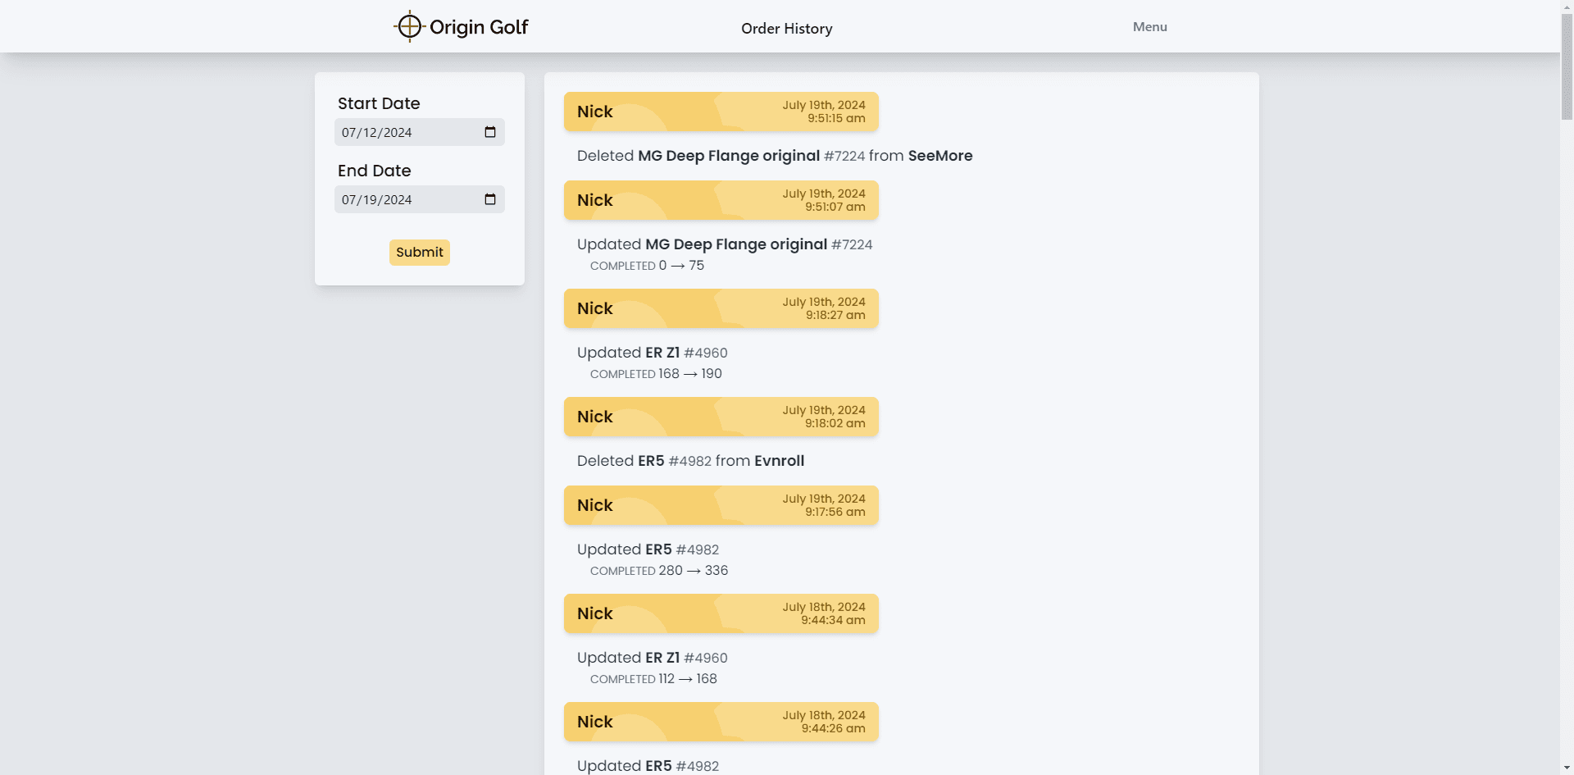This screenshot has width=1574, height=775.
Task: Open the Start Date calendar picker icon
Action: pyautogui.click(x=490, y=132)
